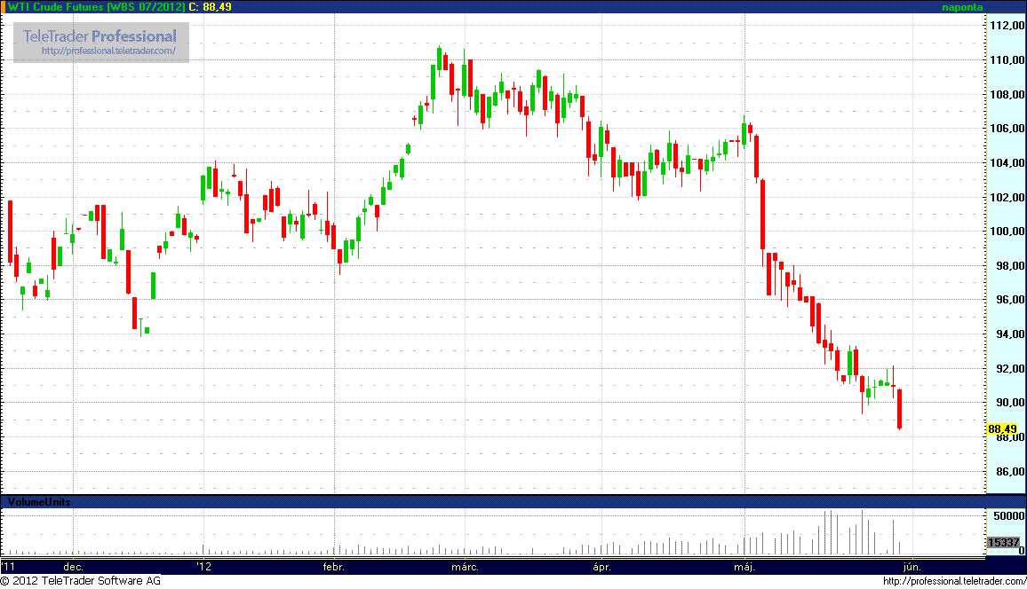This screenshot has height=589, width=1027.
Task: Click the 102,00 price axis label
Action: [1007, 198]
